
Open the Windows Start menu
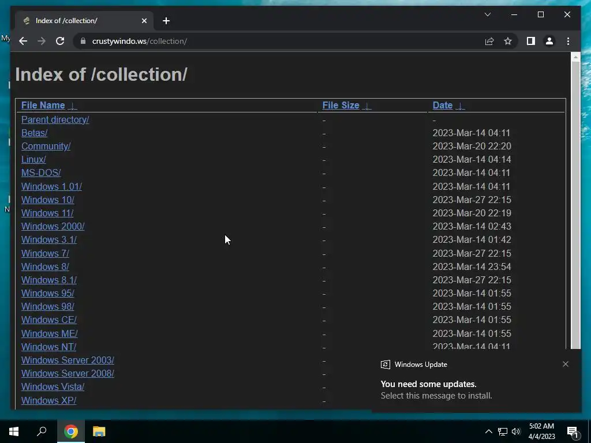tap(14, 431)
